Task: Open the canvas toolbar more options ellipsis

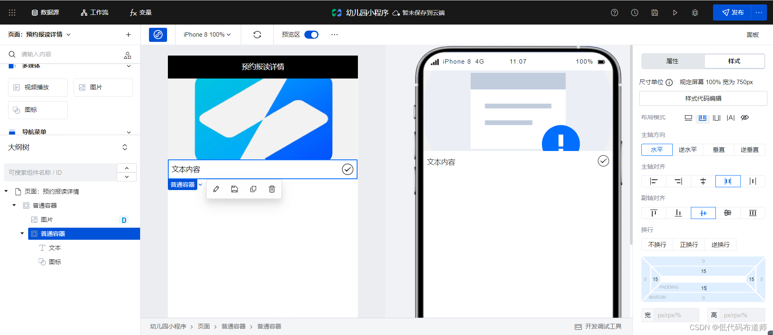Action: pyautogui.click(x=335, y=35)
